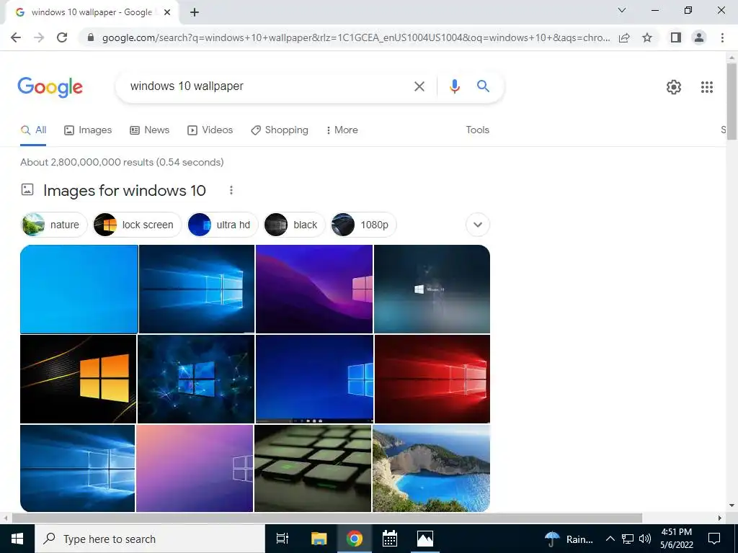Viewport: 738px width, 553px height.
Task: Open search Tools
Action: click(x=477, y=130)
